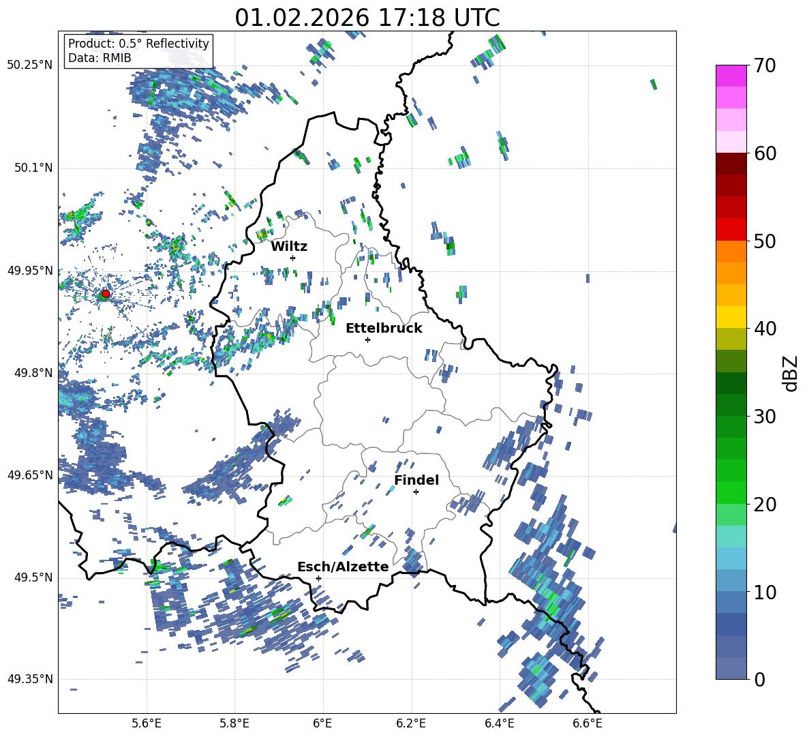Click the 50.25°N latitude tick label

(x=29, y=65)
